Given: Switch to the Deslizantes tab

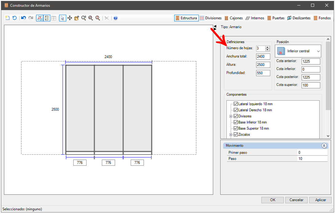Looking at the screenshot, I should [x=299, y=18].
